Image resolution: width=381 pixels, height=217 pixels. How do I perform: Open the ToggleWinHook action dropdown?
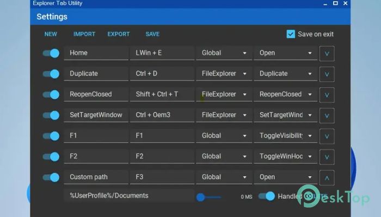click(286, 156)
